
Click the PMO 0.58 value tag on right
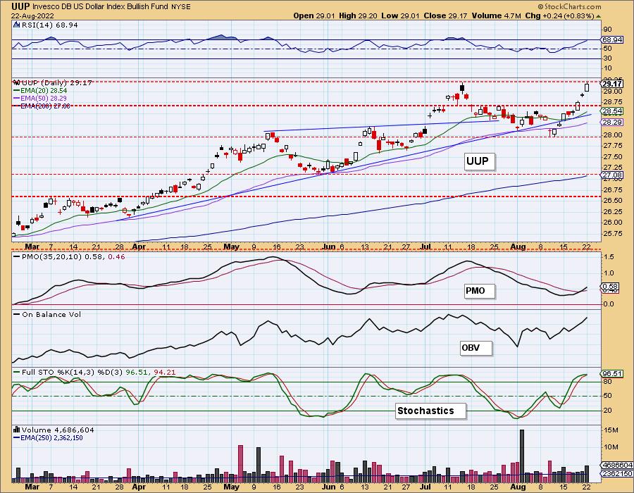coord(611,287)
